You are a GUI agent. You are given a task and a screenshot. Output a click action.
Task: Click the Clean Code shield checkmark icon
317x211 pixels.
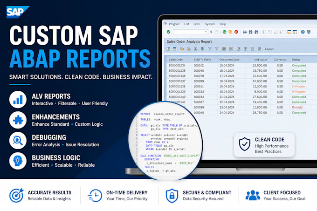[x=245, y=144]
